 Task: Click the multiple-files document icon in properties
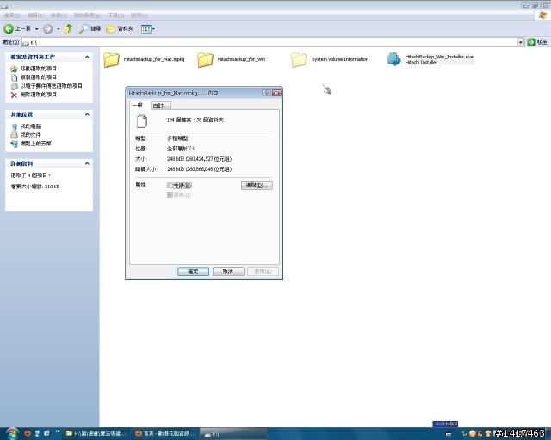point(142,121)
